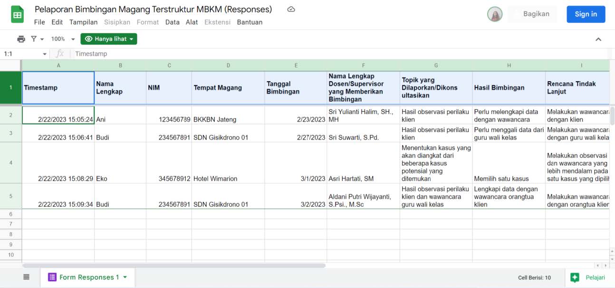The width and height of the screenshot is (615, 288).
Task: Expand the Form Responses 1 tab dropdown arrow
Action: tap(125, 277)
